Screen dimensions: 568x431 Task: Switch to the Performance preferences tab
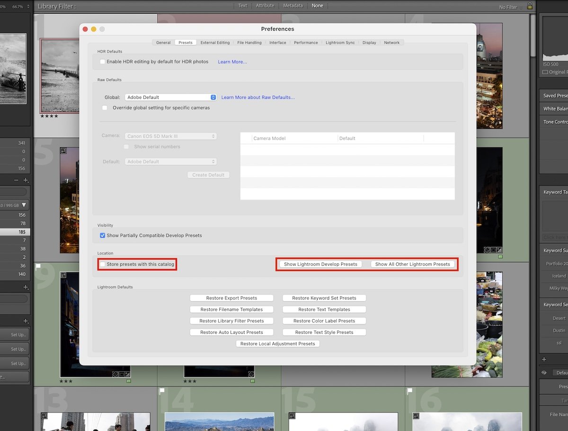click(306, 42)
